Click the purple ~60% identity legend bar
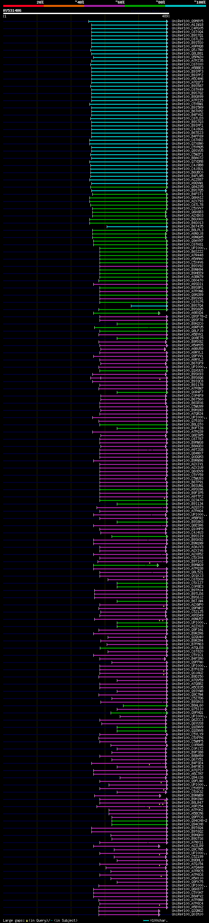 pos(105,6)
